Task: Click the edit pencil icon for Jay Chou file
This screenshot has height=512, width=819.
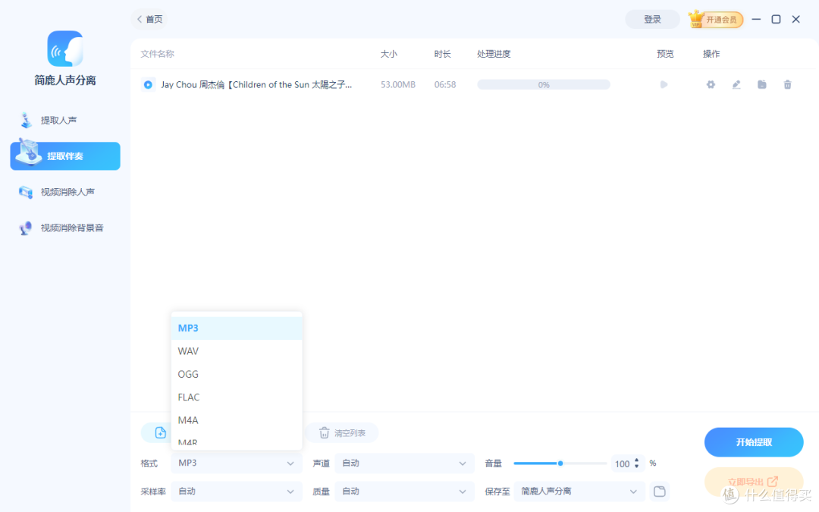Action: click(x=736, y=85)
